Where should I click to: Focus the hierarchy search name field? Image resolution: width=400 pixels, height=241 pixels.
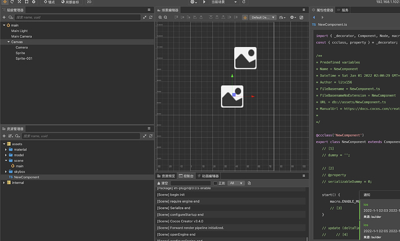coord(78,17)
